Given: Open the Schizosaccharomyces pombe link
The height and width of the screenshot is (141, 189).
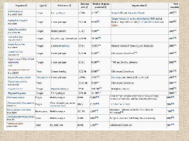Looking at the screenshot, I should click(x=20, y=117).
